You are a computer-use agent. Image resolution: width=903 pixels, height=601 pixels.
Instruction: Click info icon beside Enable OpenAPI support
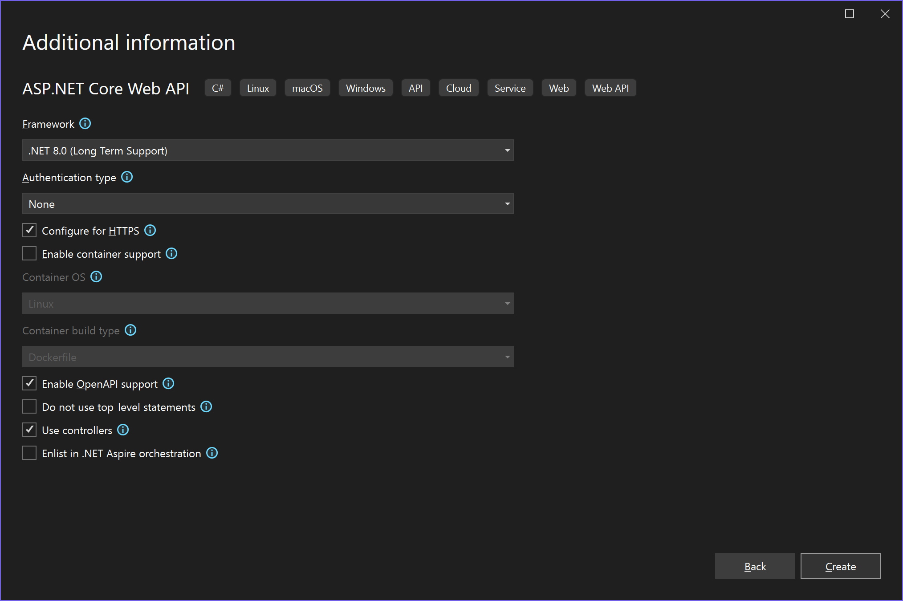point(168,384)
